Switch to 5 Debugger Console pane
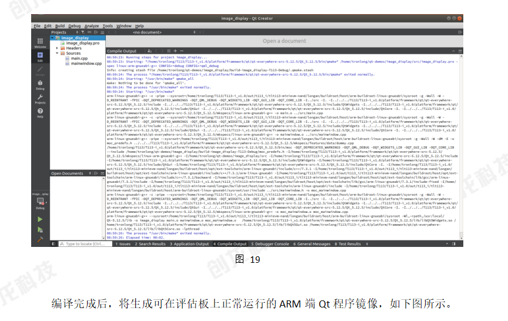This screenshot has height=321, width=508. point(270,244)
